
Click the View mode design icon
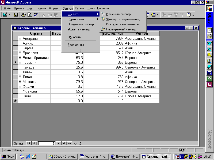(x=5, y=15)
